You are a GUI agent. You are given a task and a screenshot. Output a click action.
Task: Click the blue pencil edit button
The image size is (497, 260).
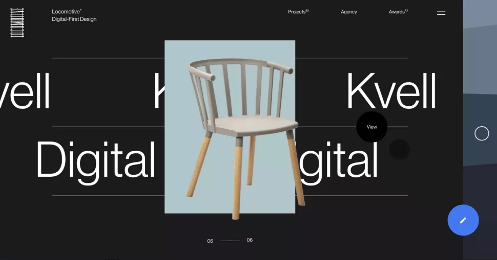pyautogui.click(x=463, y=220)
